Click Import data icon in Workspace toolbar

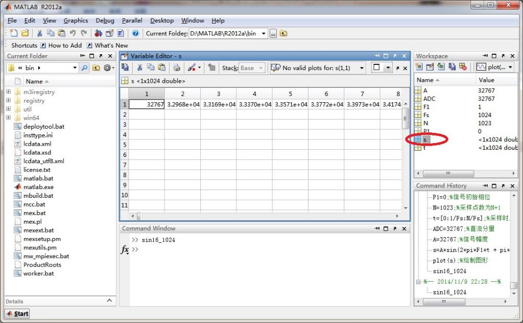coord(441,67)
